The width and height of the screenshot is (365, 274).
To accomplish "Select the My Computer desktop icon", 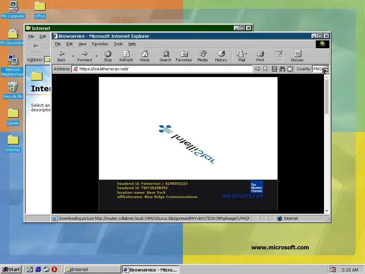I will [13, 10].
